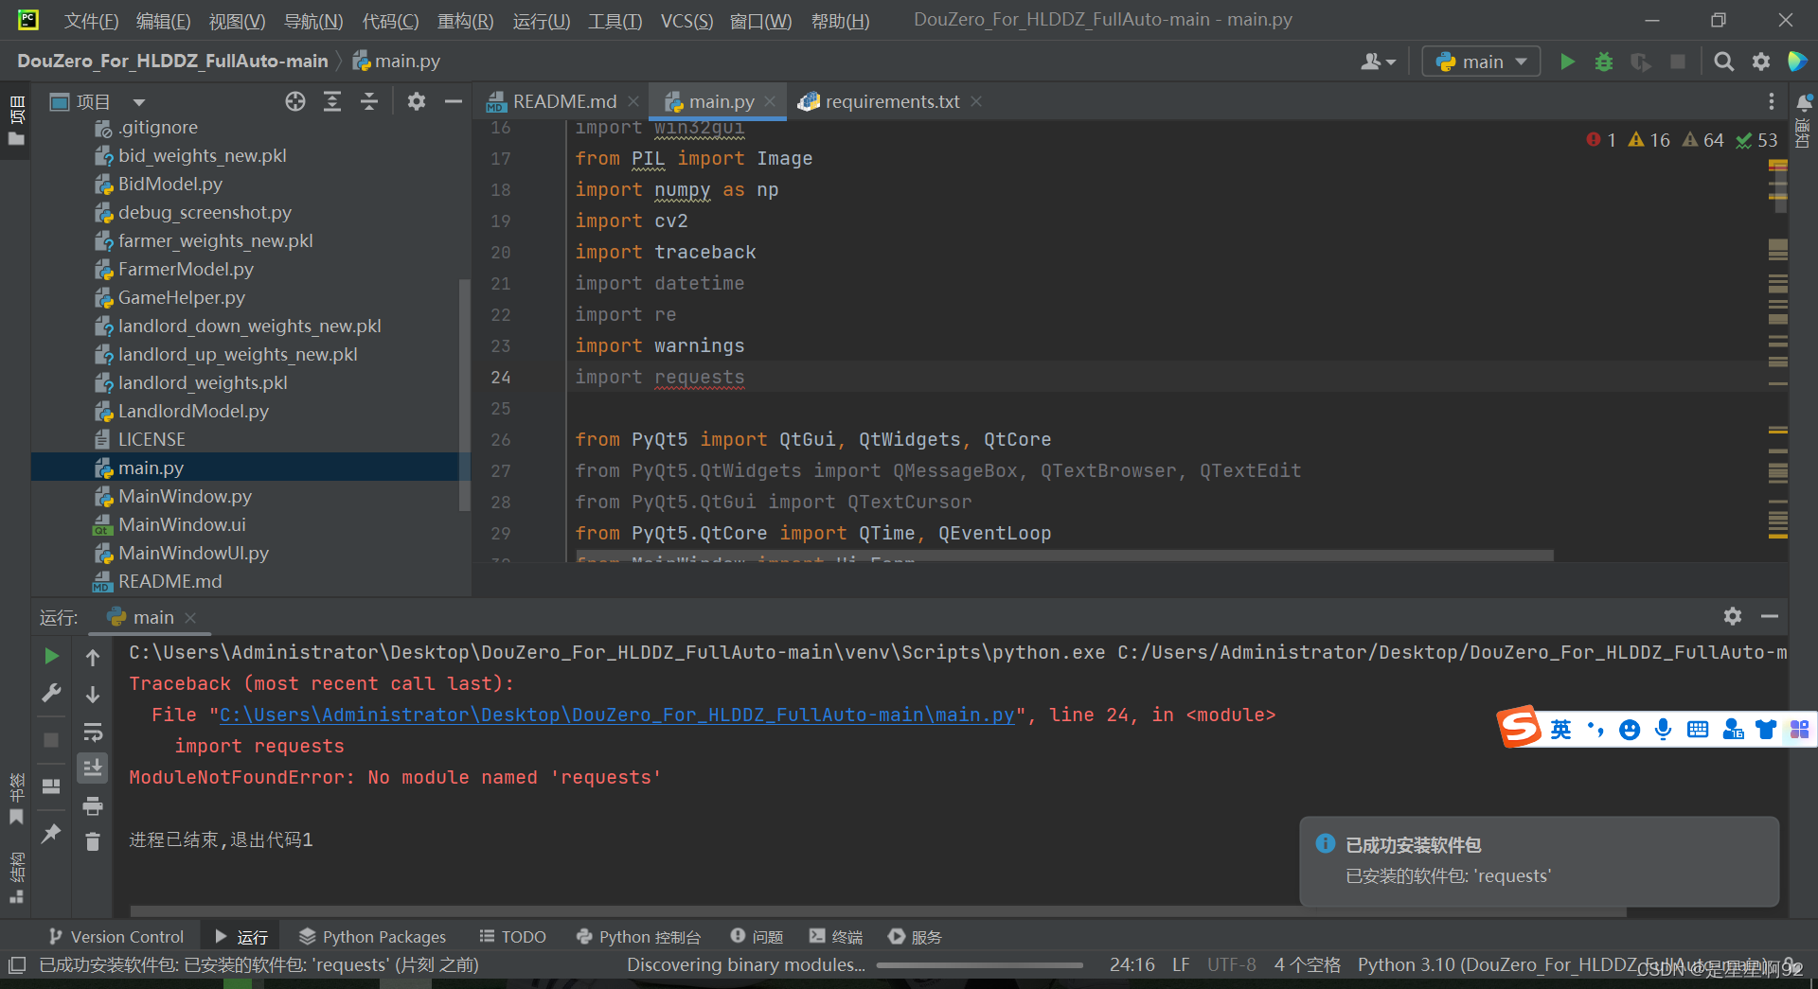The width and height of the screenshot is (1818, 989).
Task: Expand all items in the project tree
Action: pos(332,101)
